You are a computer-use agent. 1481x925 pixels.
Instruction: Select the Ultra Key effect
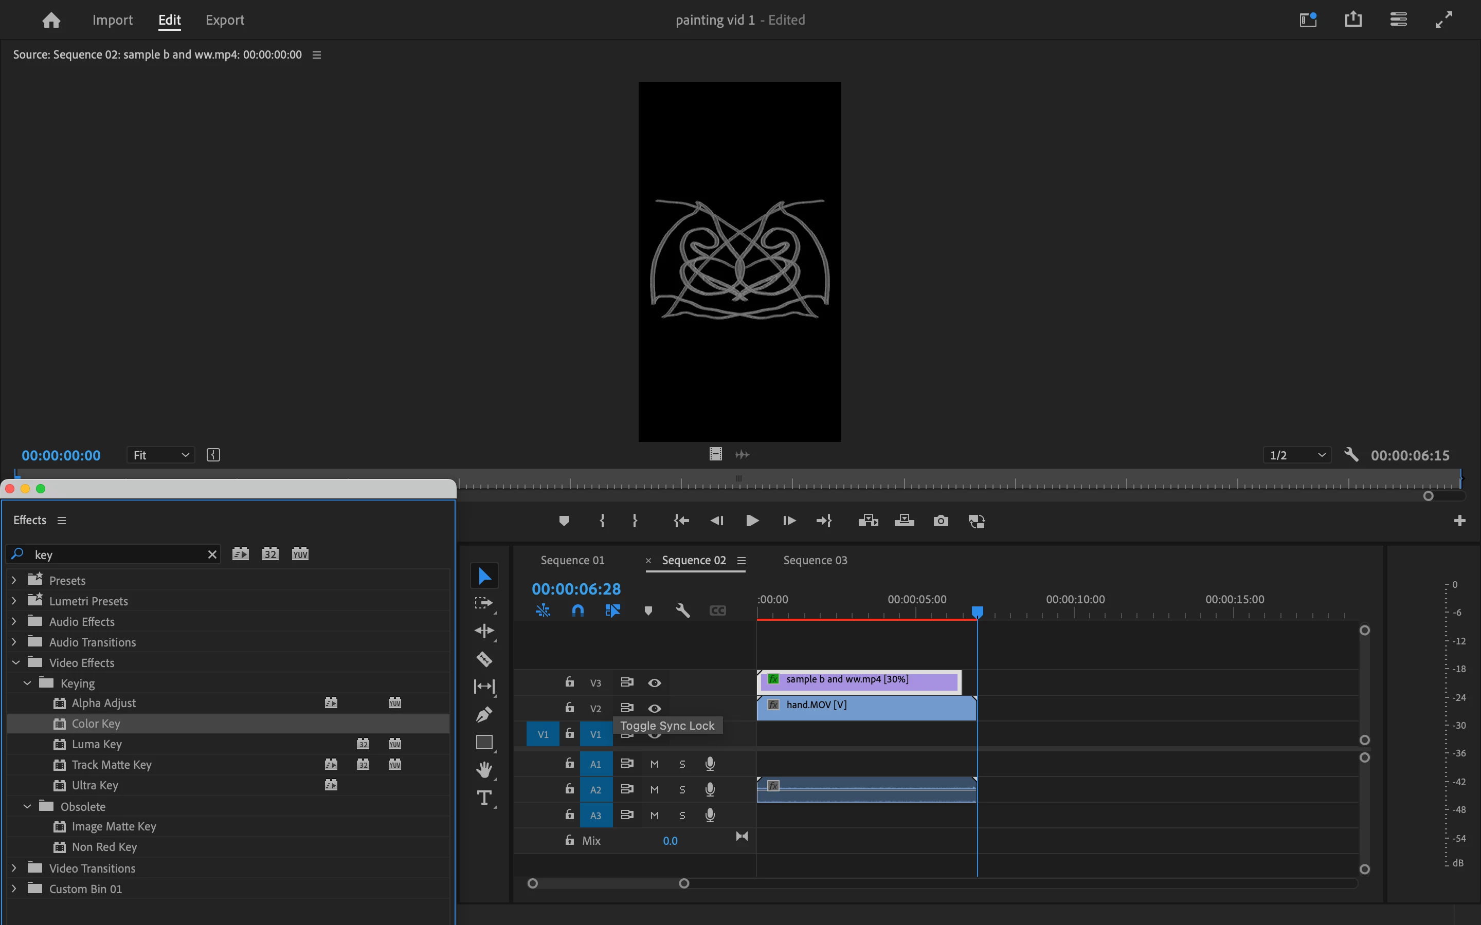click(95, 785)
